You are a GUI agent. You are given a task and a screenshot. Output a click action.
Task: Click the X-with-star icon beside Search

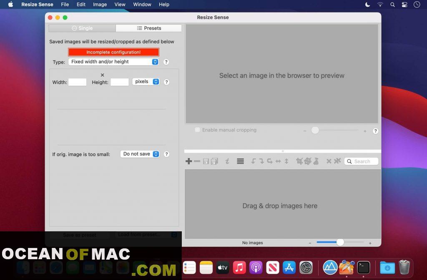tap(337, 161)
